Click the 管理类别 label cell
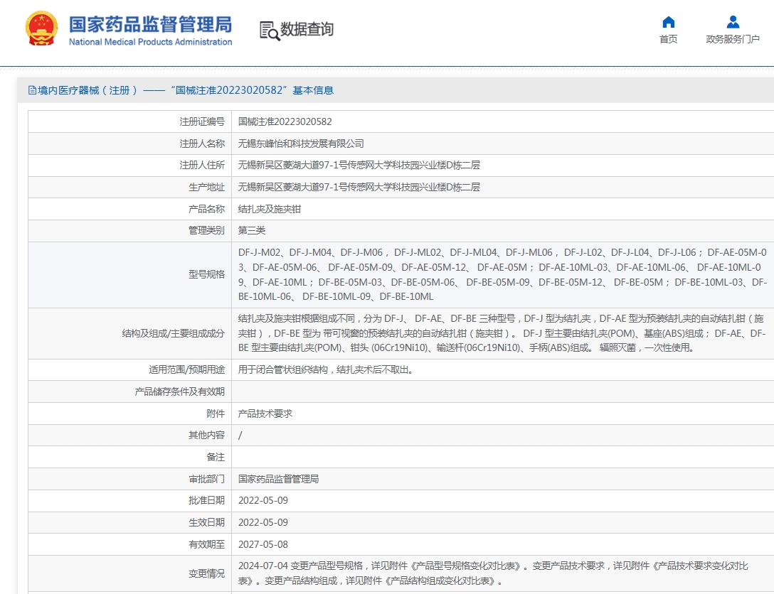The width and height of the screenshot is (774, 594). [129, 230]
